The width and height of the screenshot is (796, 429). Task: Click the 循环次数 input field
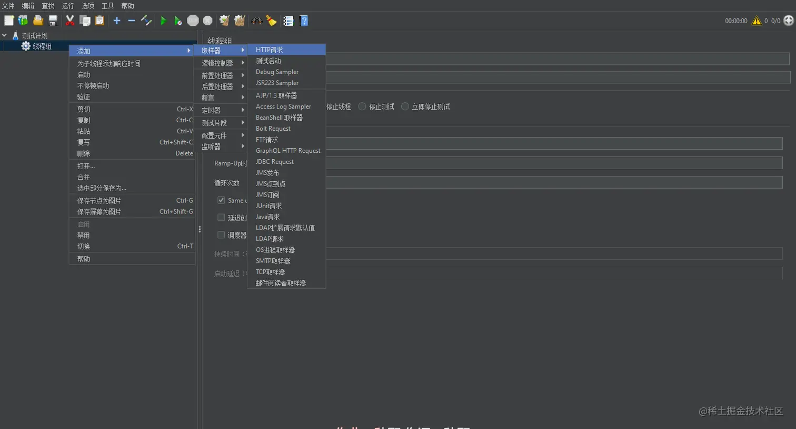tap(554, 182)
